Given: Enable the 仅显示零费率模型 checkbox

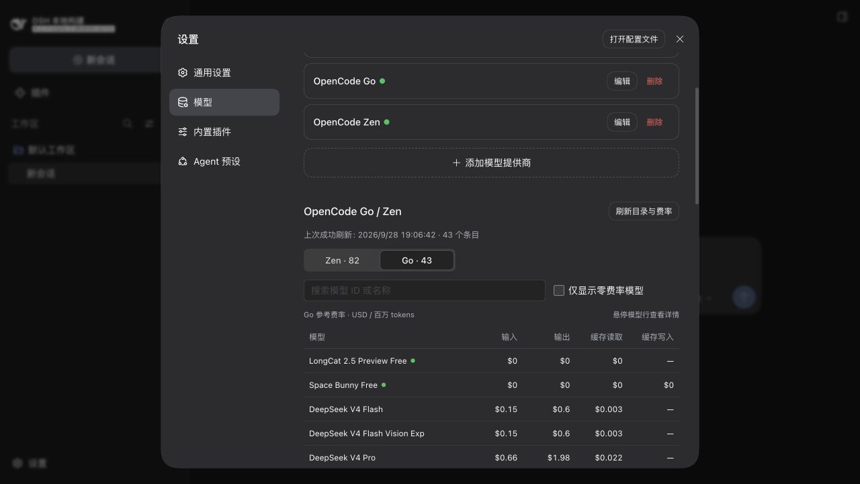Looking at the screenshot, I should click(559, 290).
